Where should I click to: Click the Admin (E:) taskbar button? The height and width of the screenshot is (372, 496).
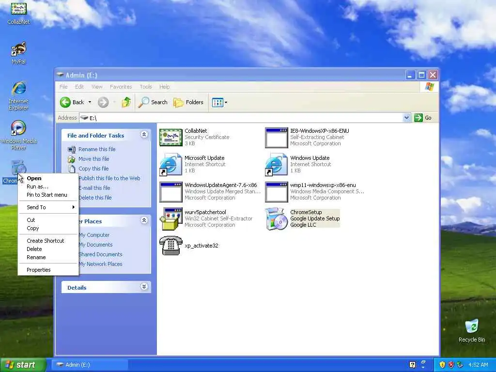click(90, 365)
